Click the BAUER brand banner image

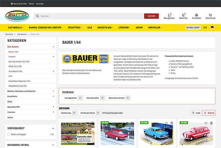click(86, 59)
